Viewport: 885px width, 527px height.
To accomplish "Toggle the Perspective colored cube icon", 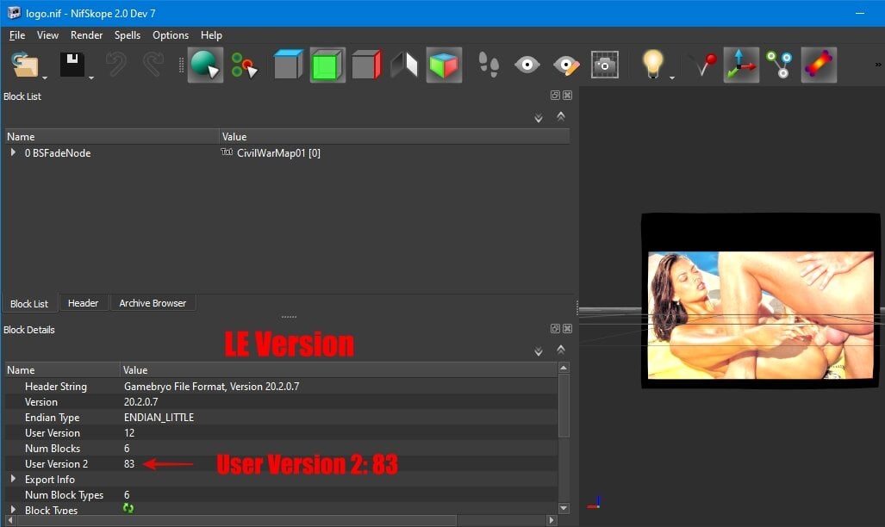I will pos(444,65).
